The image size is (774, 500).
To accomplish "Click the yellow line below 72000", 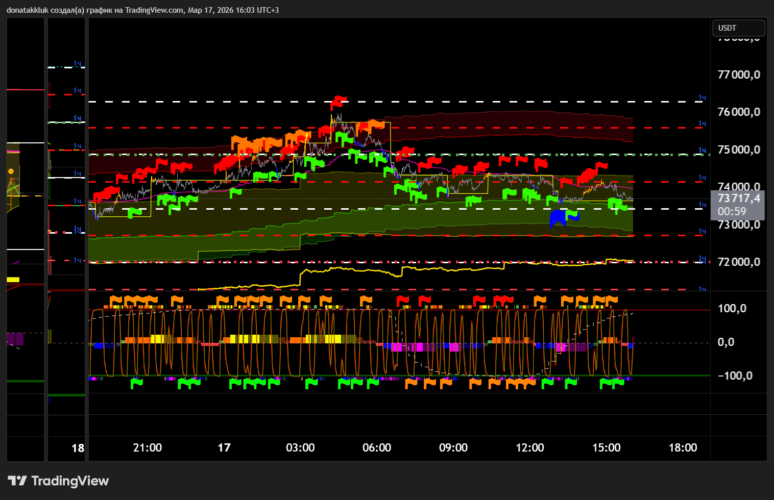I will coord(357,268).
